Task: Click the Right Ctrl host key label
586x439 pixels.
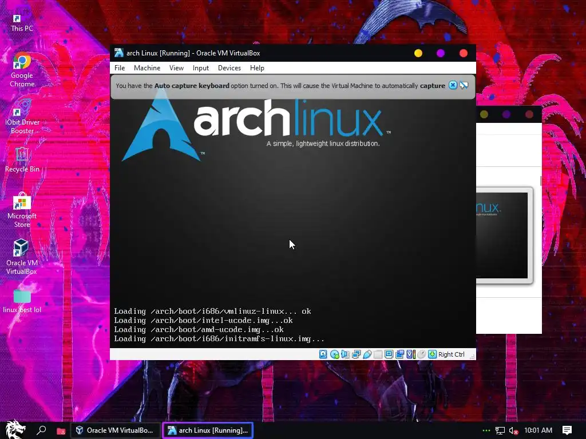Action: point(452,354)
